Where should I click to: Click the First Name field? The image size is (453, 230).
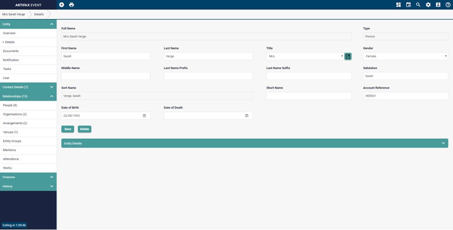(106, 56)
